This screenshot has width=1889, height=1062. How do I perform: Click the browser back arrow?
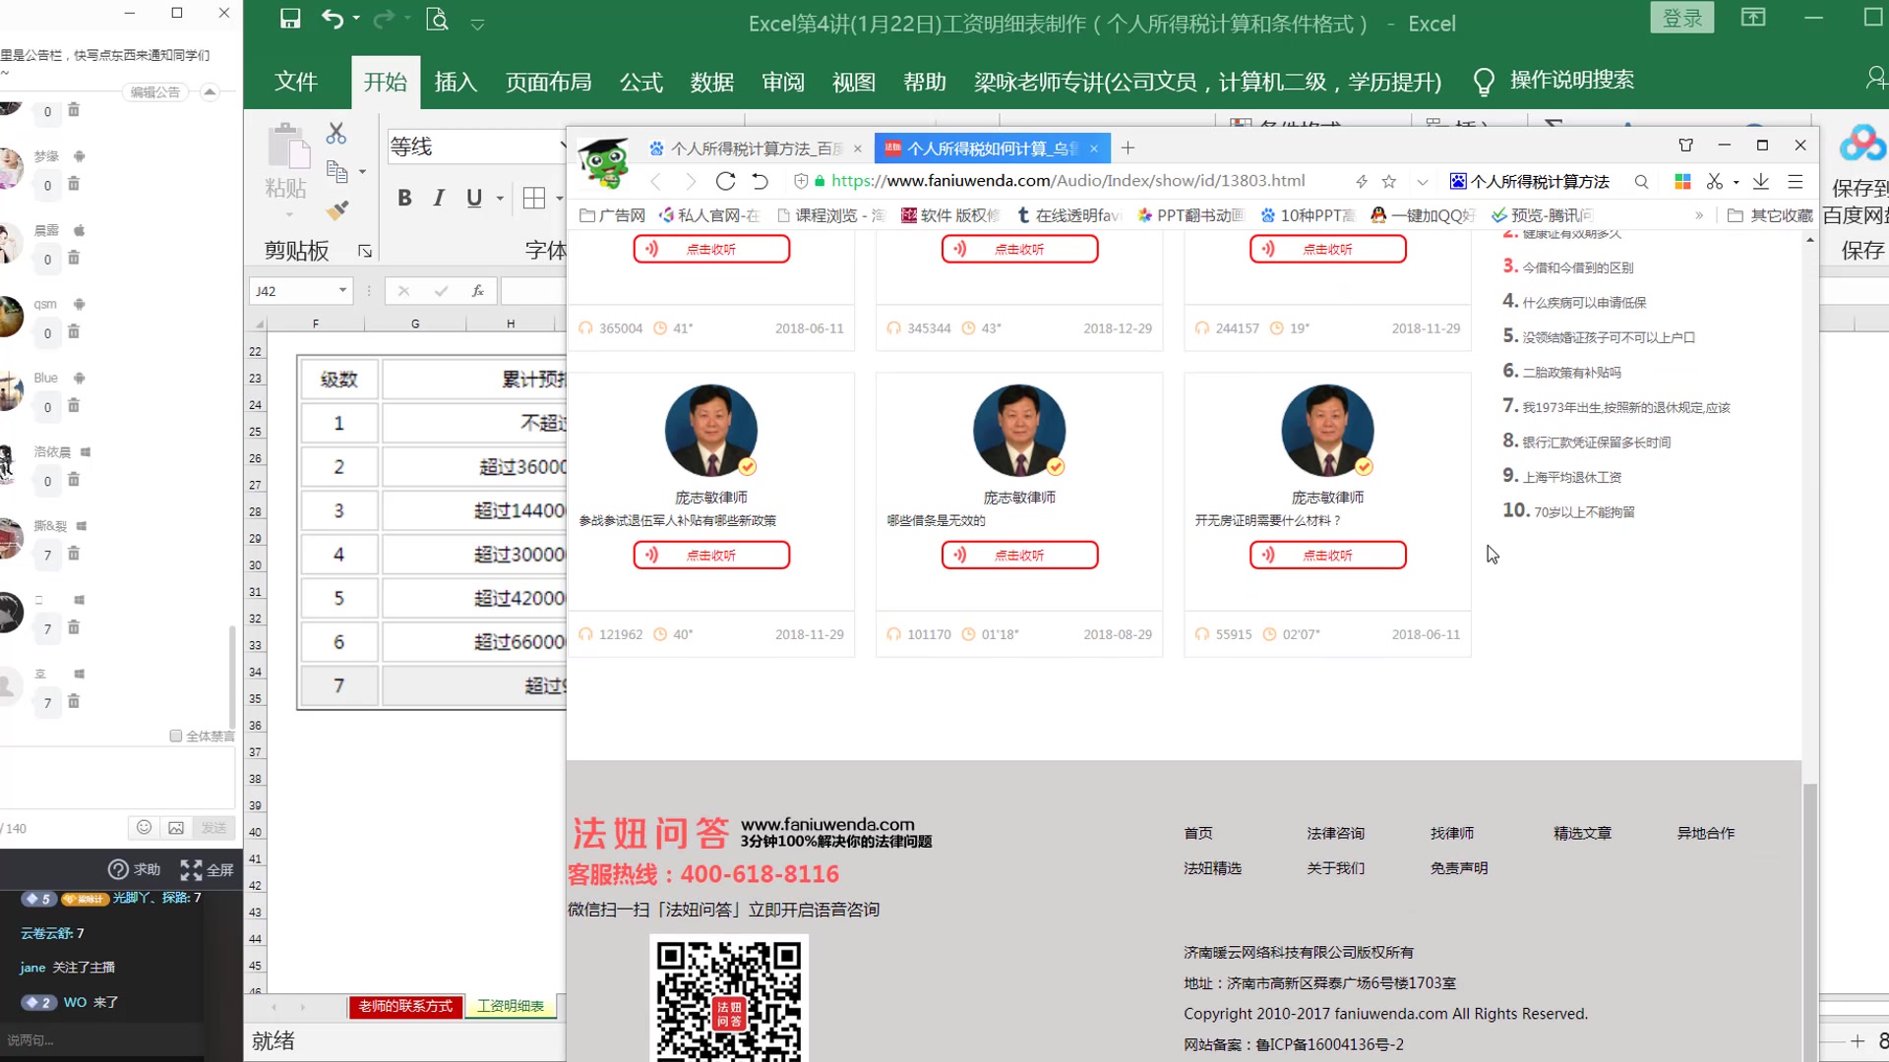(x=656, y=181)
